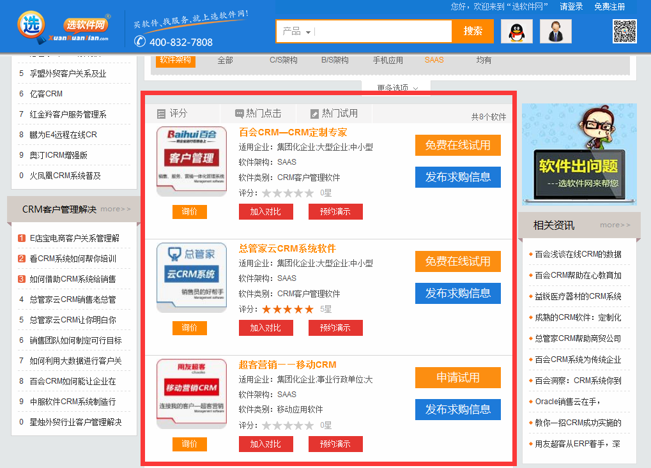Select the 均有 architecture filter
This screenshot has height=468, width=651.
coord(484,60)
